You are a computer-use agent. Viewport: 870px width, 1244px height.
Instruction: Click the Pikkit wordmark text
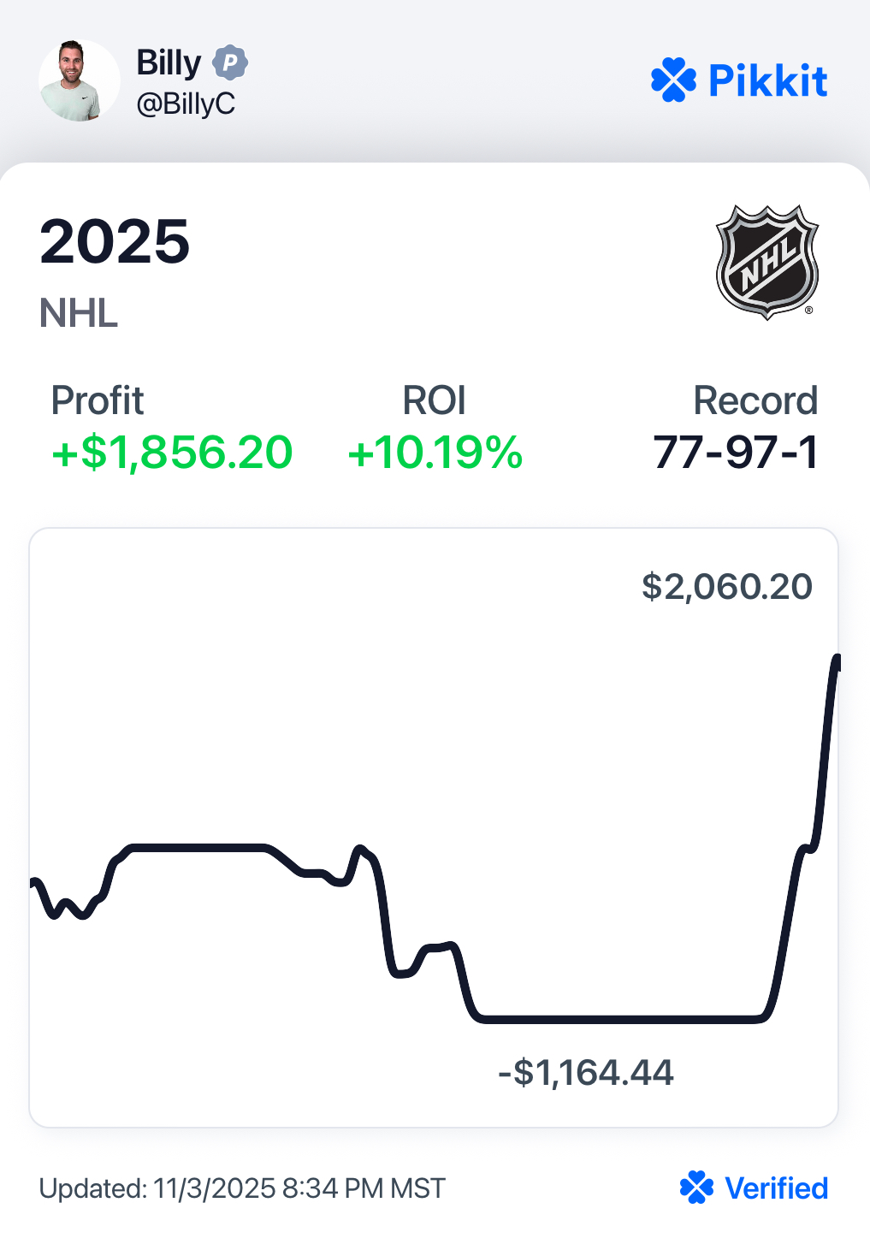pyautogui.click(x=767, y=81)
